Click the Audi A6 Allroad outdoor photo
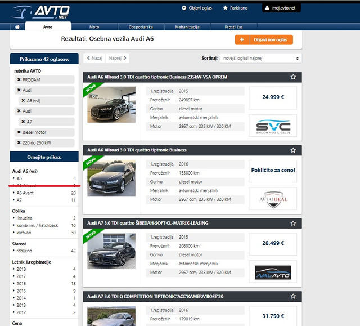 [111, 178]
